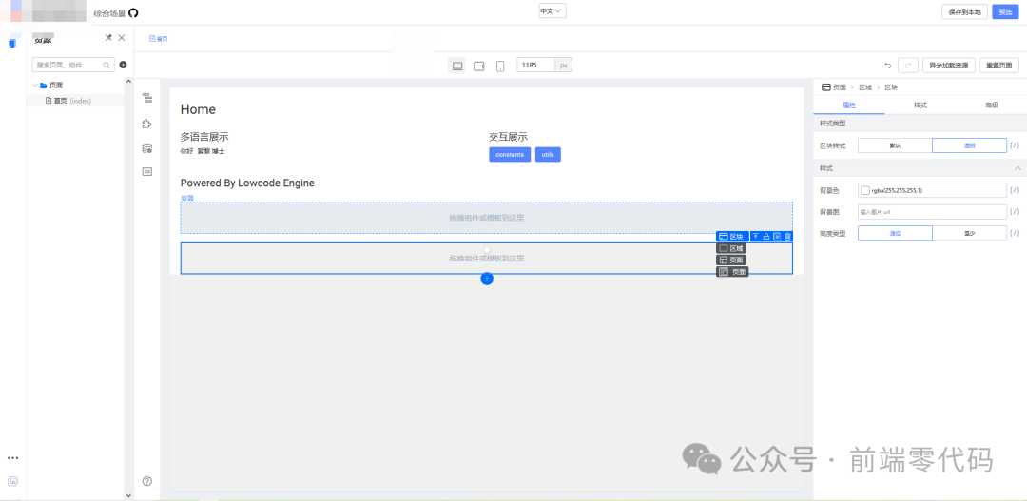Image resolution: width=1027 pixels, height=501 pixels.
Task: Switch to desktop device preview
Action: point(457,66)
